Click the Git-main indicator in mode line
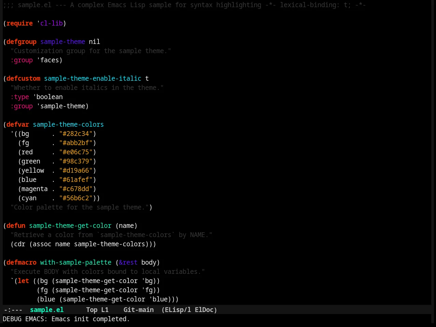436x327 pixels. point(139,310)
